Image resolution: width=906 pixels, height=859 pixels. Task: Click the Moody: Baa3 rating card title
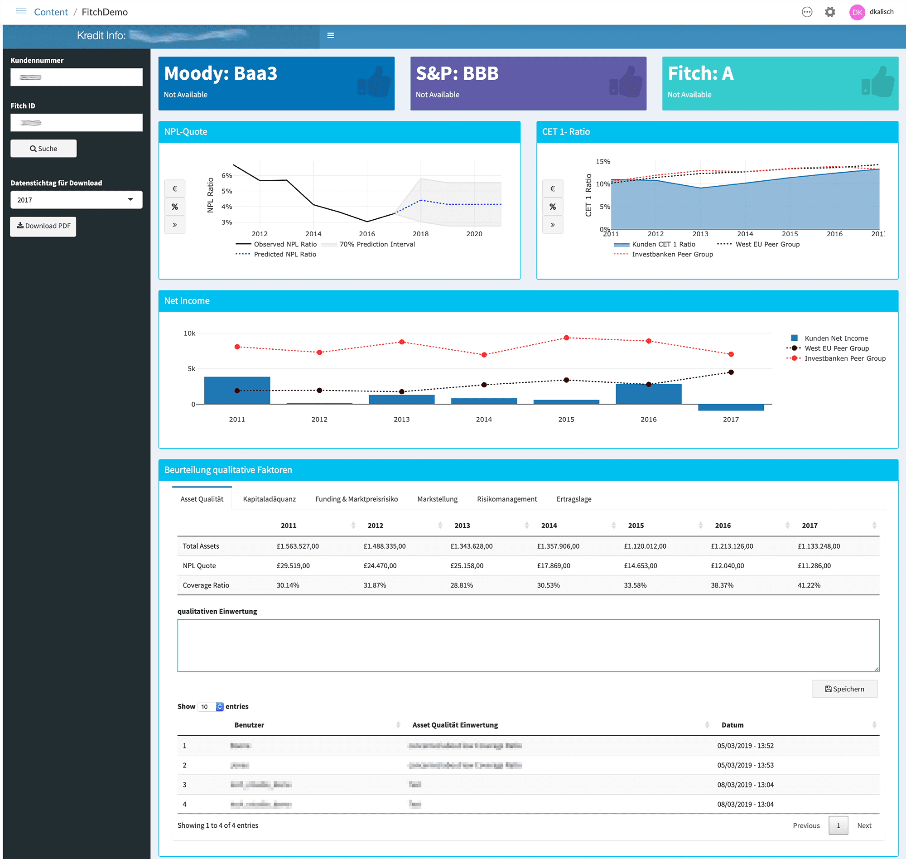[x=221, y=74]
